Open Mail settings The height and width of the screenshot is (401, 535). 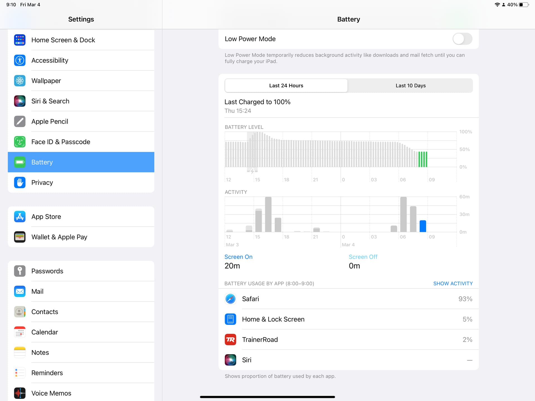click(81, 291)
